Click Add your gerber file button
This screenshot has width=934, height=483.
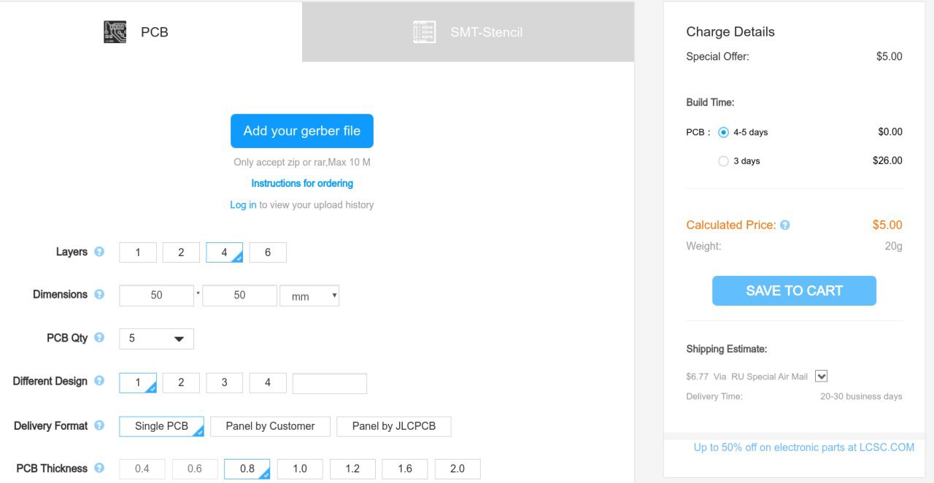click(302, 131)
